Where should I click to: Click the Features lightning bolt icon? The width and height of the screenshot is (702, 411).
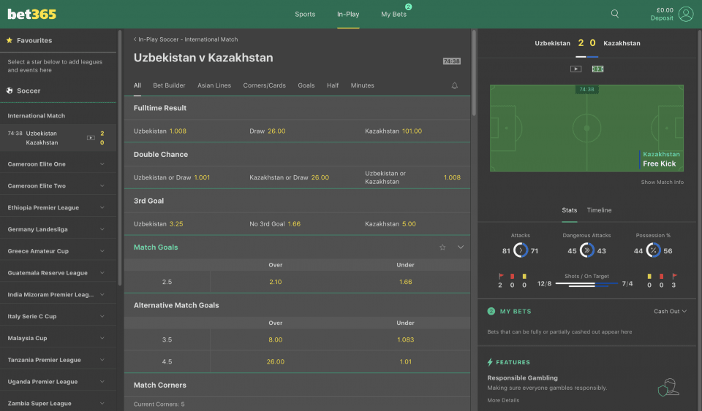(490, 362)
